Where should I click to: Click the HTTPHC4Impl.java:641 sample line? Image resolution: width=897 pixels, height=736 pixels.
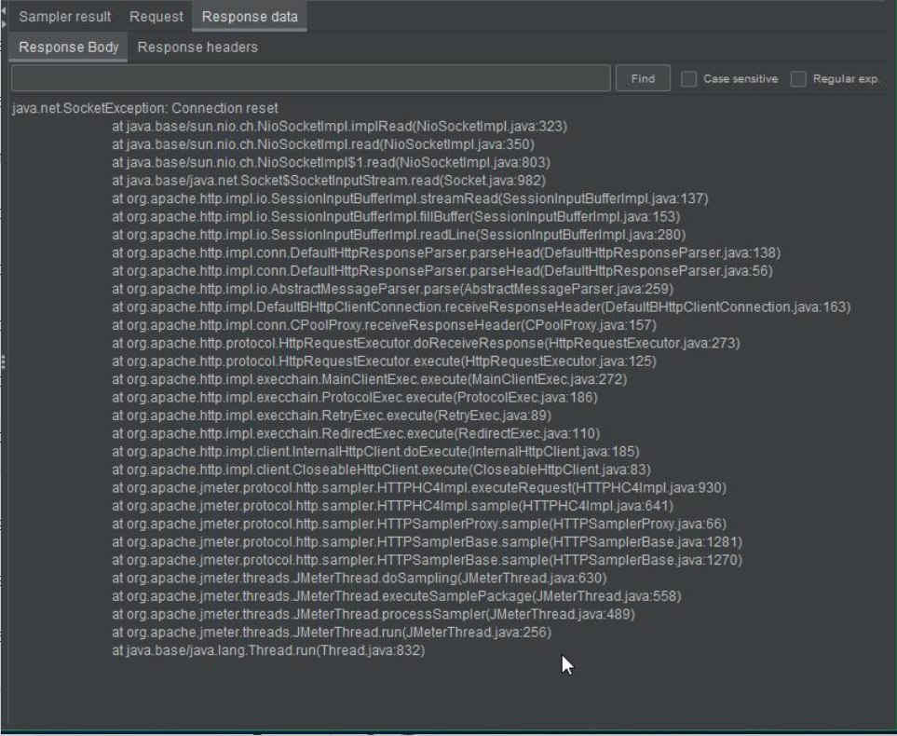pos(393,507)
